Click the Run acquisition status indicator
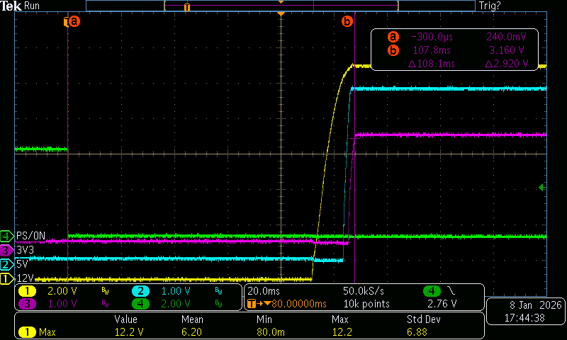Viewport: 567px width, 340px height. pos(33,6)
